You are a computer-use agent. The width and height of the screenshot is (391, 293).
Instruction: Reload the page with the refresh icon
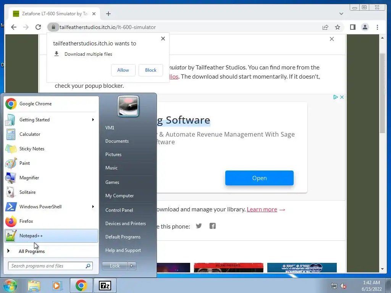(x=38, y=27)
